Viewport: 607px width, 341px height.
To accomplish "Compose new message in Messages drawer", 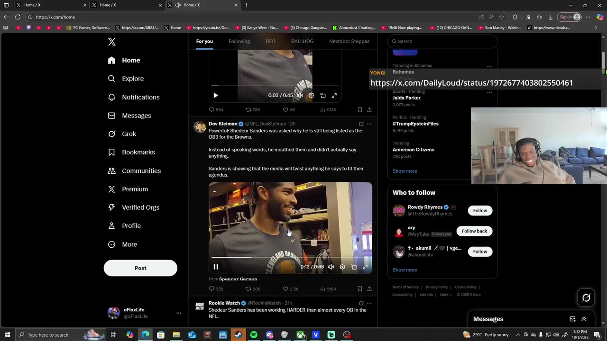I will 572,319.
